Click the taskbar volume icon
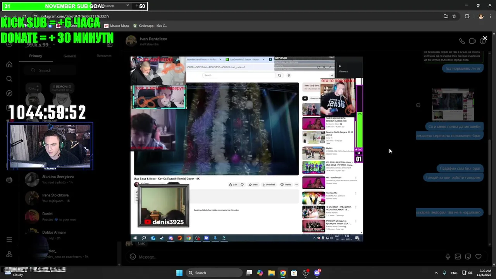This screenshot has height=279, width=496. tap(470, 273)
